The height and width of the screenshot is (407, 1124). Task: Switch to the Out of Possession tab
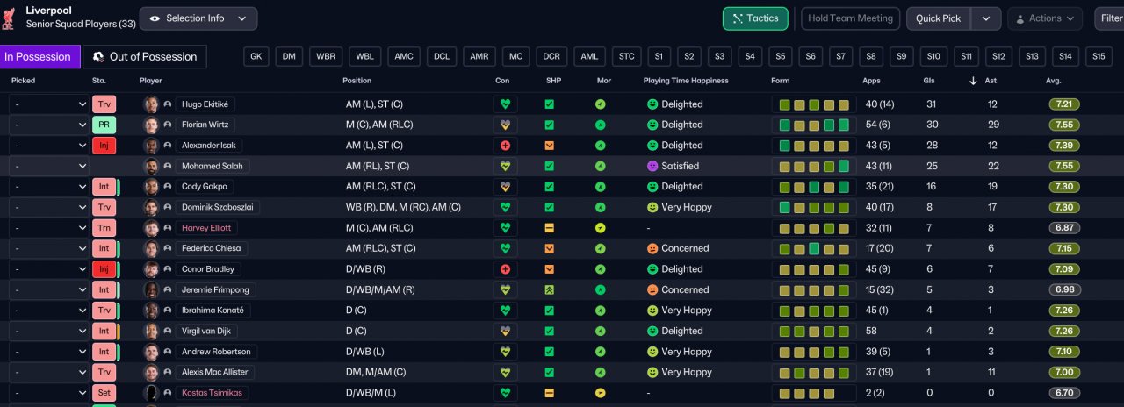(145, 57)
